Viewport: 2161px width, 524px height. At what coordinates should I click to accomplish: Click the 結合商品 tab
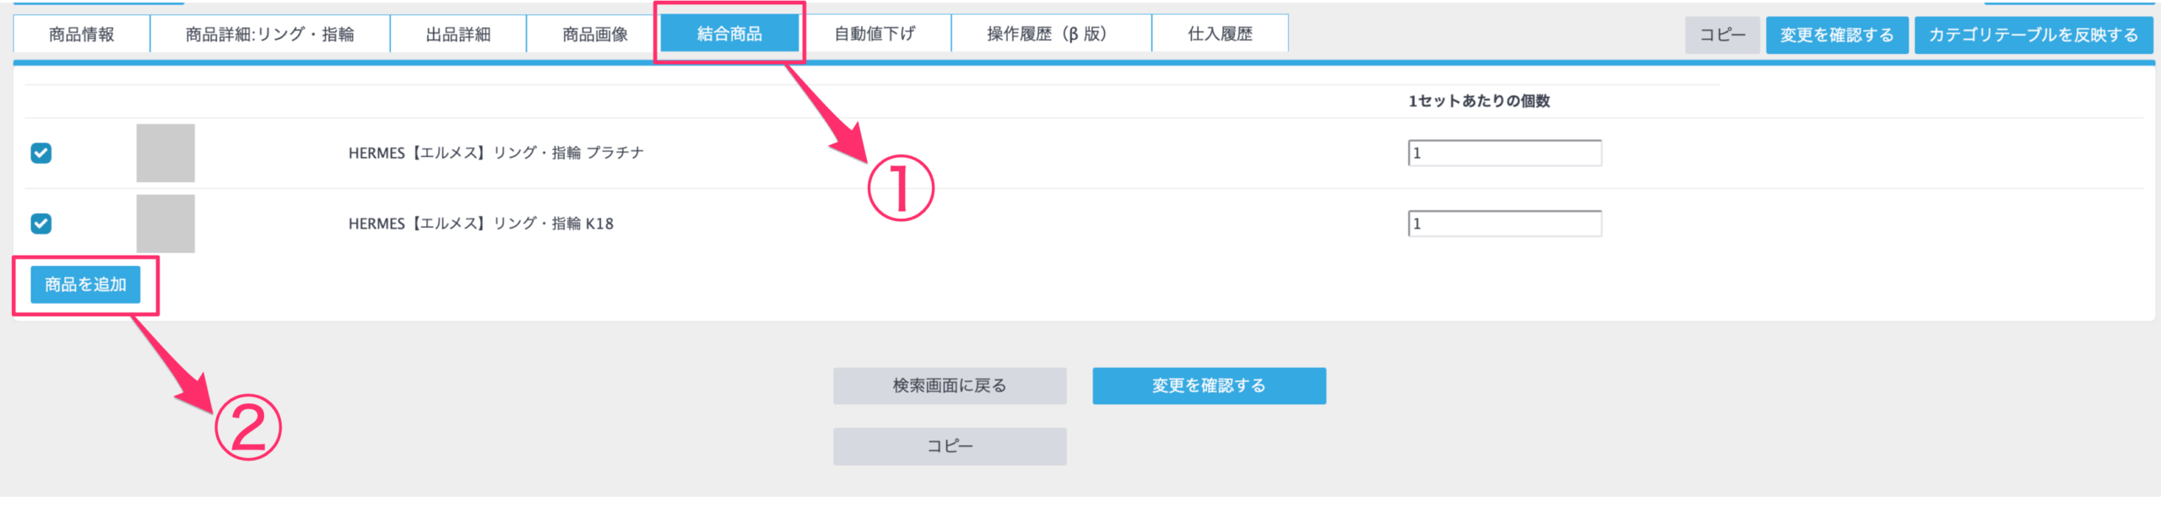pos(729,34)
